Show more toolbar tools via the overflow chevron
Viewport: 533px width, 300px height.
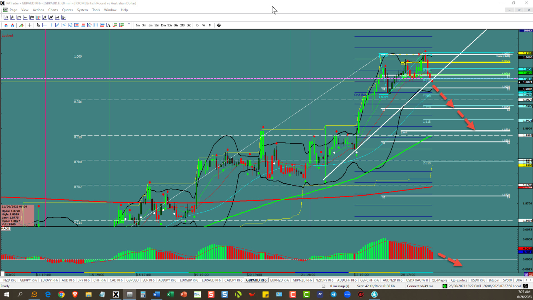pyautogui.click(x=129, y=24)
